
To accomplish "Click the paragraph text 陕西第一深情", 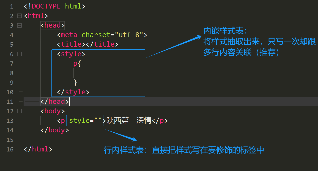I will pyautogui.click(x=129, y=121).
